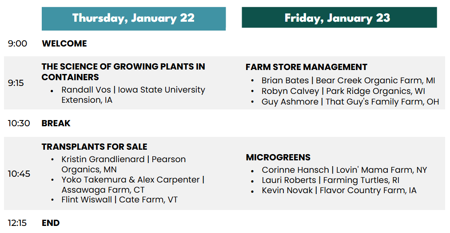The image size is (450, 233).
Task: Click Corinne Hansch, Lovin' Mama Farm
Action: point(344,170)
